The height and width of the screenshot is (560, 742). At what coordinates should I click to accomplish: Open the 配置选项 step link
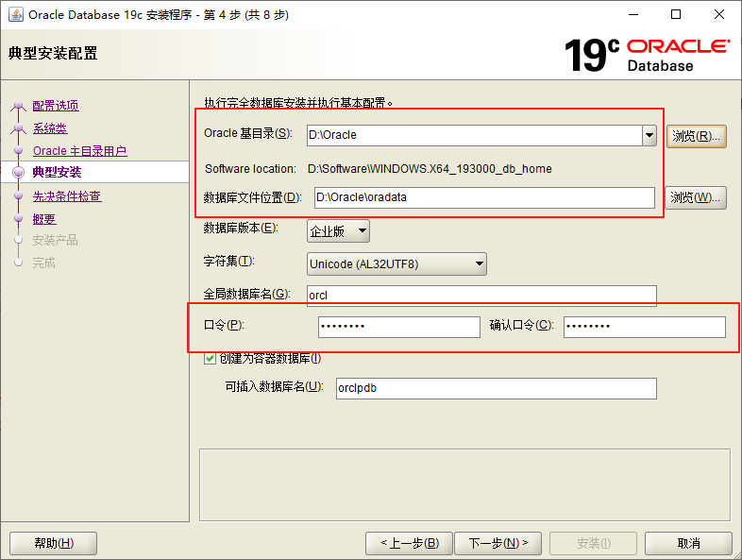tap(56, 106)
